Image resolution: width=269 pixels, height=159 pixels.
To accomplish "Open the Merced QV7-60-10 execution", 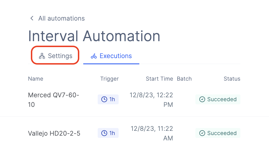I will coord(54,100).
